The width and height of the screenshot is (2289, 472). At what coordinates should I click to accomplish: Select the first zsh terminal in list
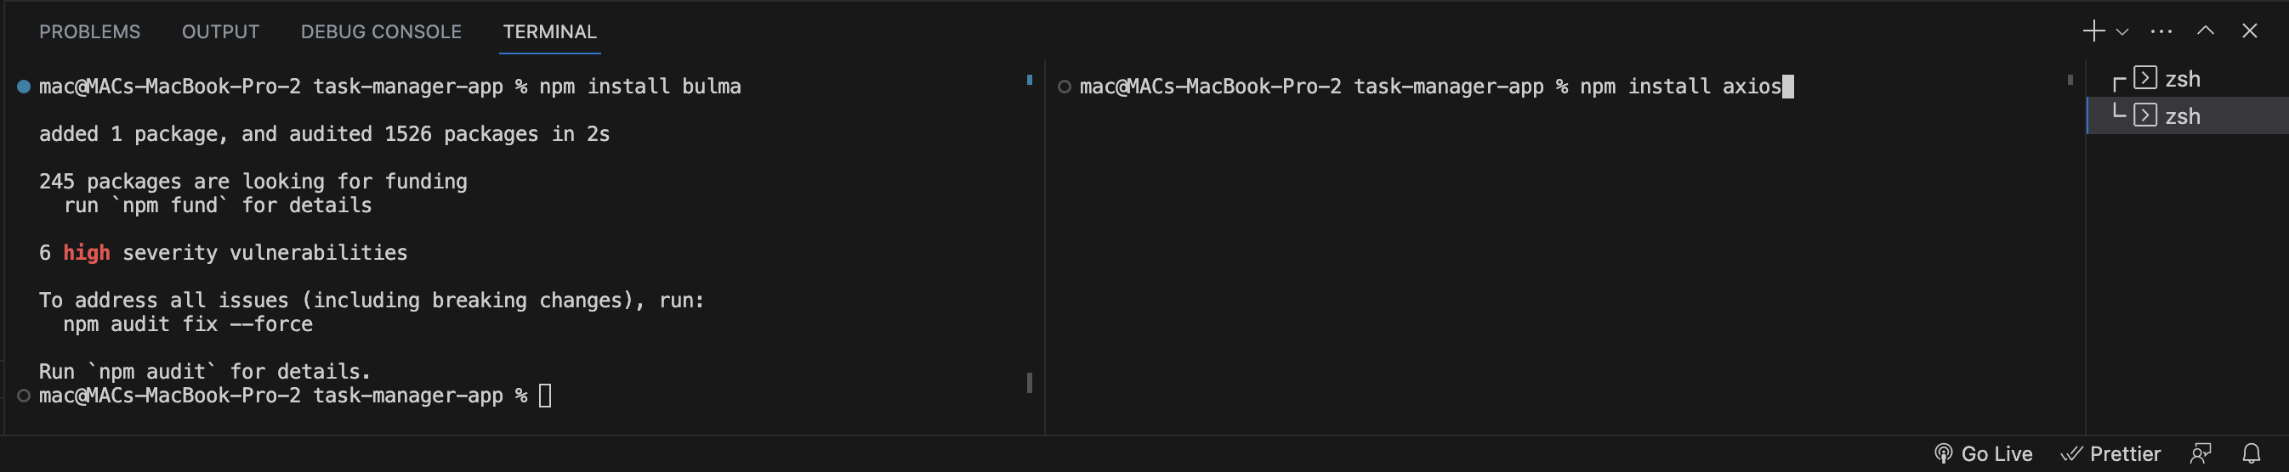click(x=2182, y=79)
